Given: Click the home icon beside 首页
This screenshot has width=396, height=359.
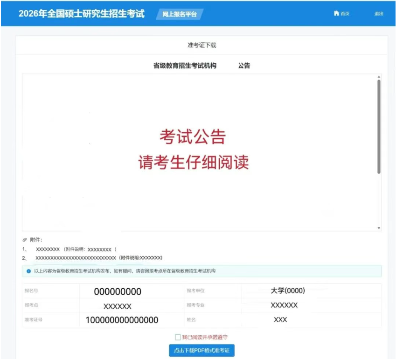Looking at the screenshot, I should coord(336,14).
